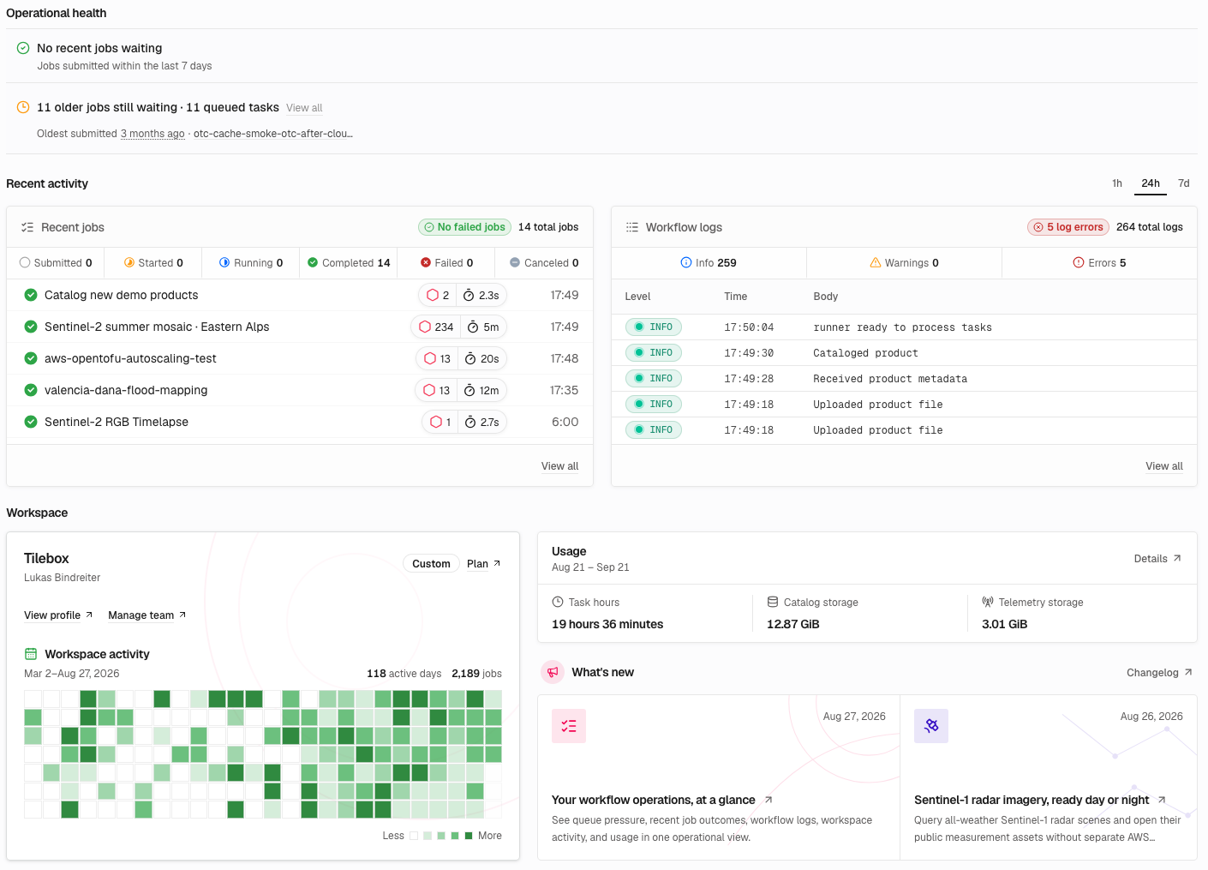This screenshot has width=1208, height=870.
Task: Click the orange clock icon for older jobs waiting
Action: coord(23,107)
